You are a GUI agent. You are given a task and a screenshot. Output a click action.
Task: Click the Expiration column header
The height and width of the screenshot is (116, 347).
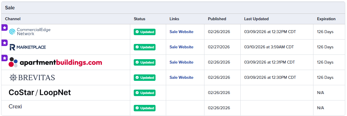pos(326,19)
